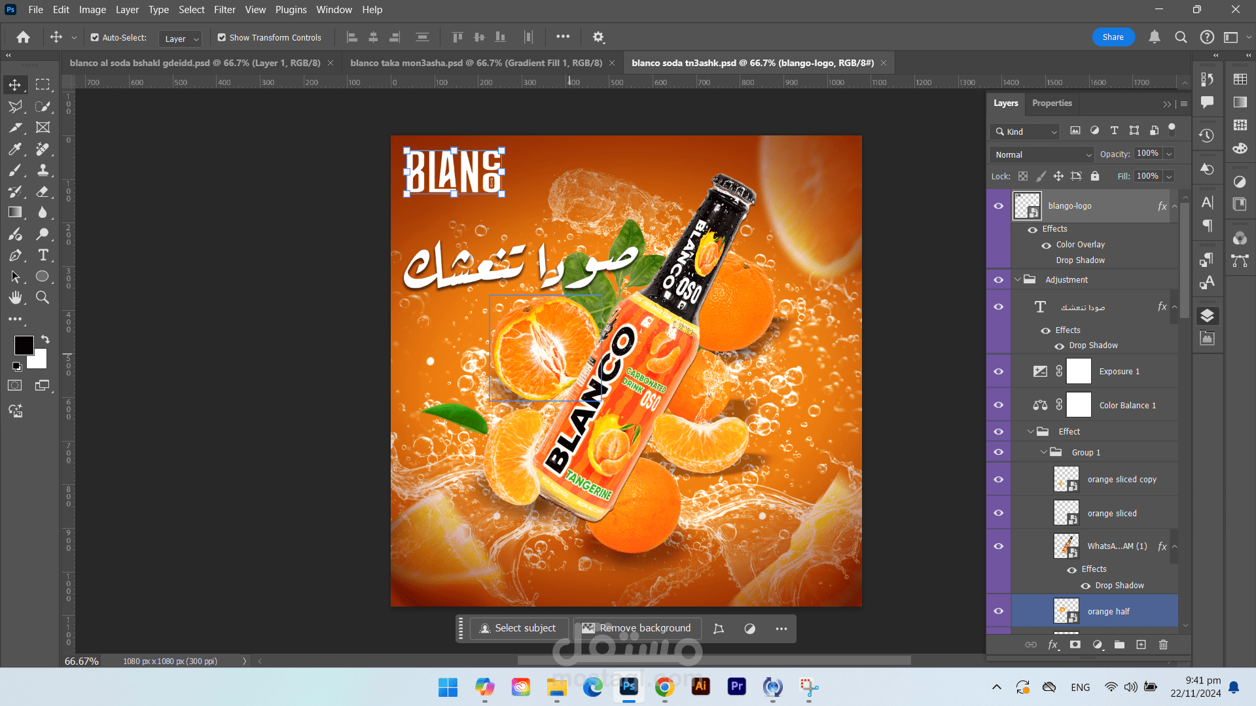Hide the Adjustment group
This screenshot has width=1256, height=706.
pos(998,279)
